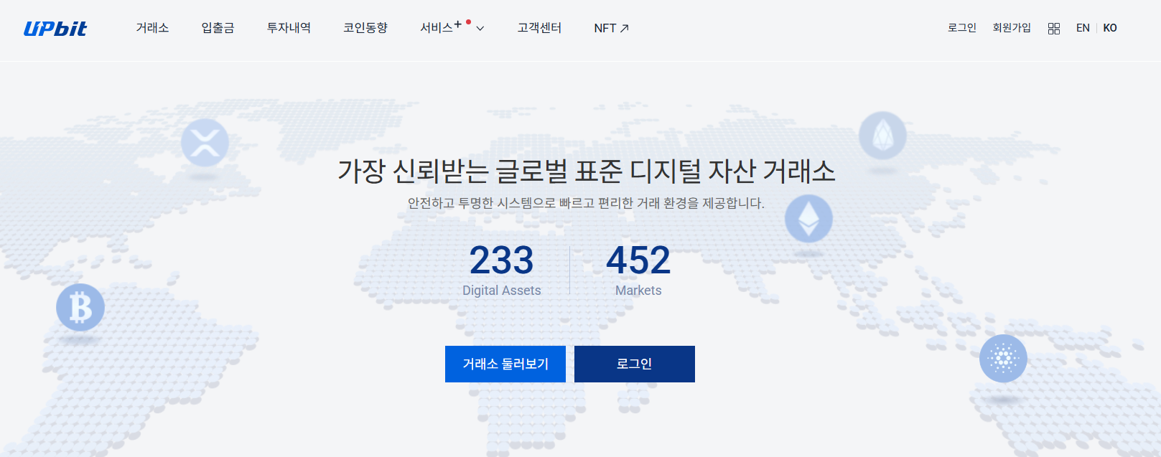Open the 입출금 menu
The image size is (1161, 457).
[218, 28]
